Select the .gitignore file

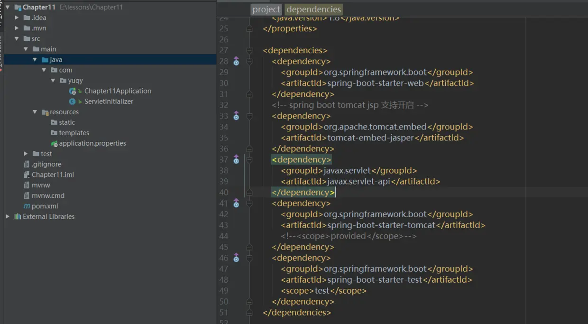[46, 164]
